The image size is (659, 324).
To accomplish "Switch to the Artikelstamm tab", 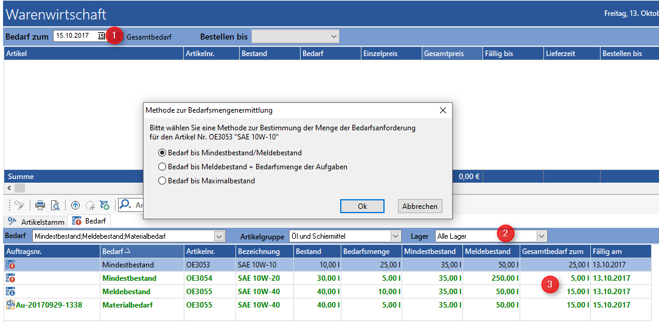I will coord(37,222).
